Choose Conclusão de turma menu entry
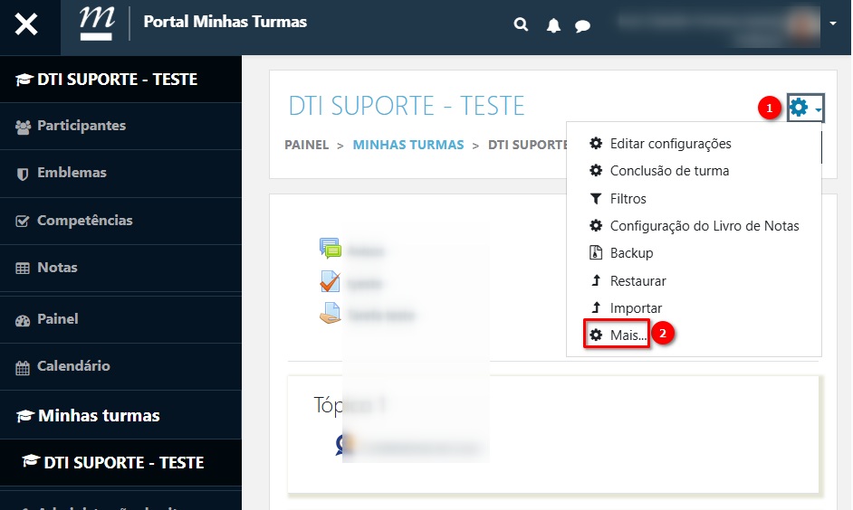The width and height of the screenshot is (853, 510). click(x=694, y=171)
